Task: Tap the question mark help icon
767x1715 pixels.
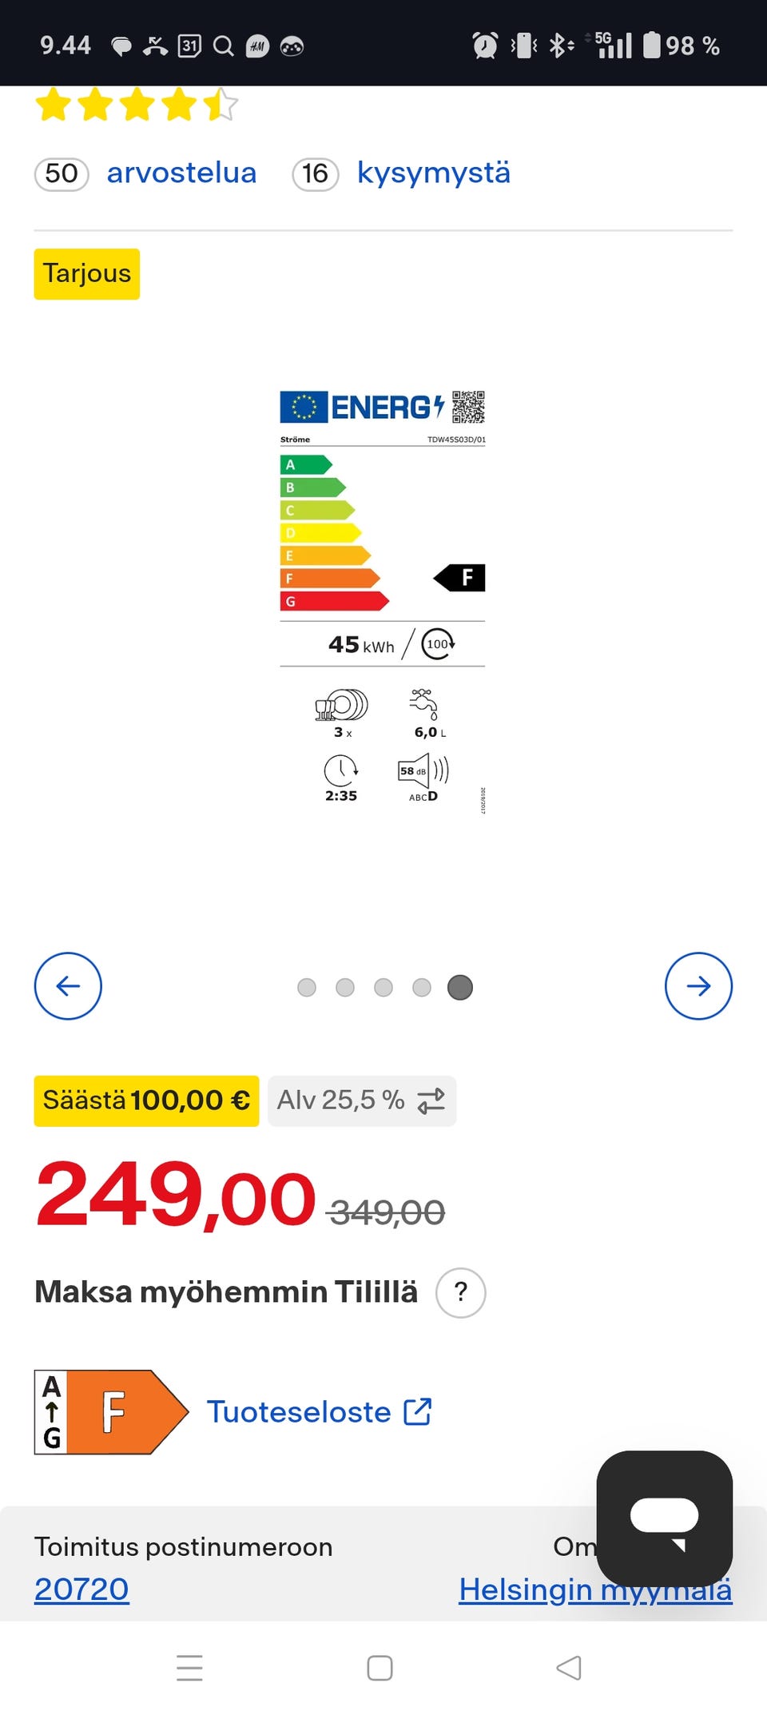Action: [x=460, y=1292]
